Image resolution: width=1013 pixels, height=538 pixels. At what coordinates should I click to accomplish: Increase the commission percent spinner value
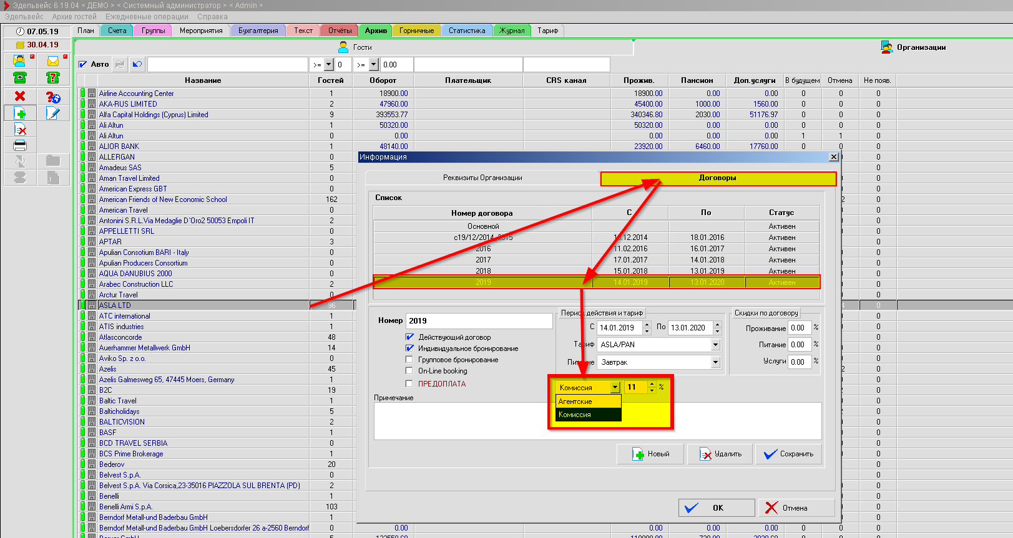(652, 385)
